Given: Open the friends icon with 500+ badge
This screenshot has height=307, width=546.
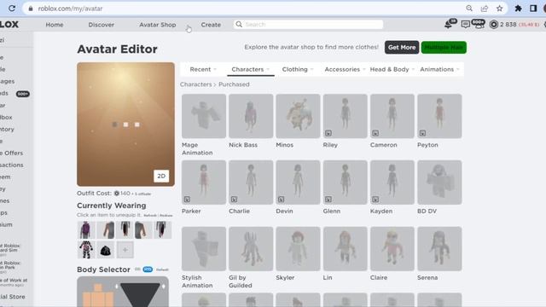Looking at the screenshot, I should point(479,25).
